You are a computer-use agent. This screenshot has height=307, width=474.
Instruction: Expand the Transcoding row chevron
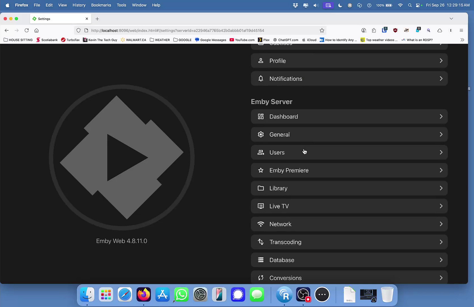pyautogui.click(x=441, y=242)
